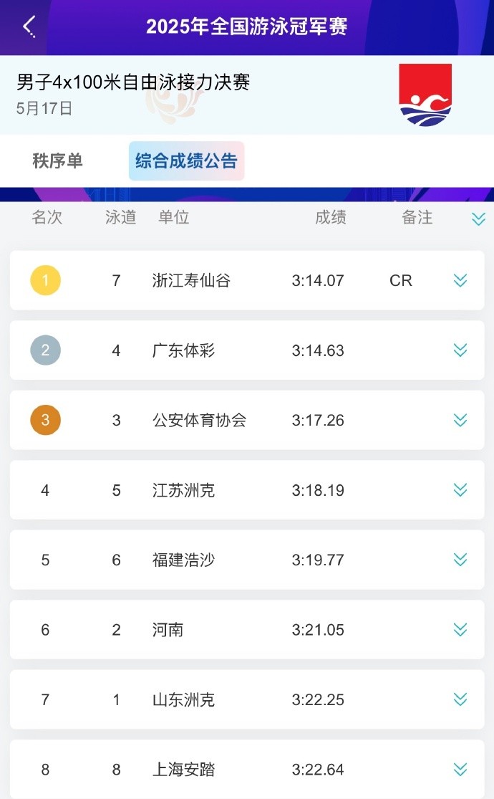This screenshot has width=494, height=799.
Task: Expand 江苏洲克 result details
Action: pos(460,489)
